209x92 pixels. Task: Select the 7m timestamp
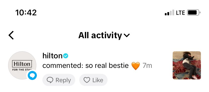click(147, 66)
